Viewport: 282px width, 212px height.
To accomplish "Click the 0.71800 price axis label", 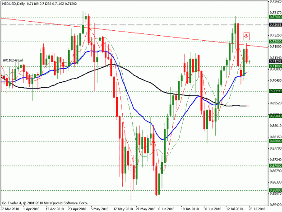I will click(276, 47).
